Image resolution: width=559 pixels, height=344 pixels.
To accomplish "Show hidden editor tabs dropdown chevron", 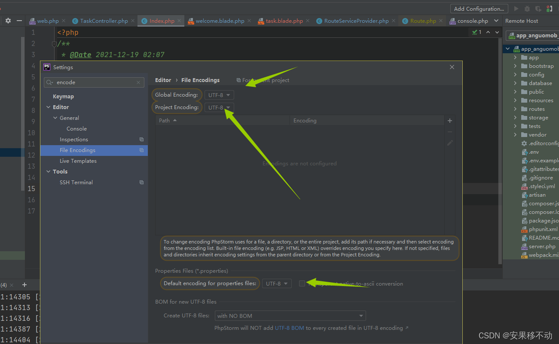I will [x=496, y=21].
